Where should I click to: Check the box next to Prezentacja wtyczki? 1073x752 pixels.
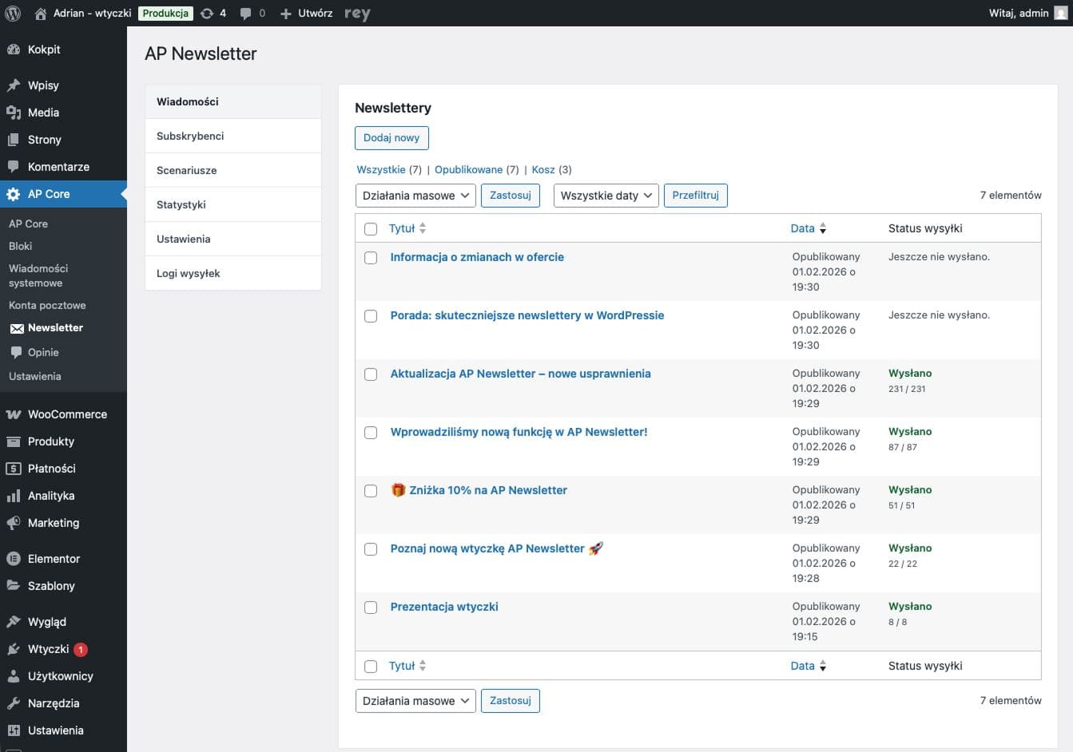[x=371, y=608]
